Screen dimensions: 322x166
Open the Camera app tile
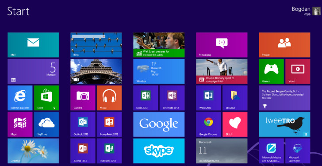[x=83, y=98]
